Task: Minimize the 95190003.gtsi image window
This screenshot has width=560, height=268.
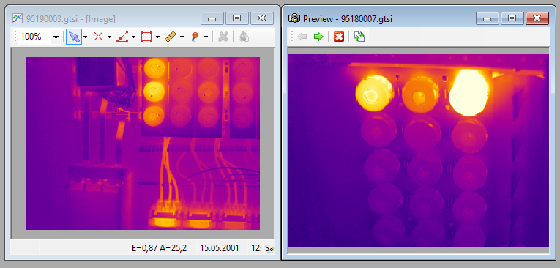Action: coord(212,18)
